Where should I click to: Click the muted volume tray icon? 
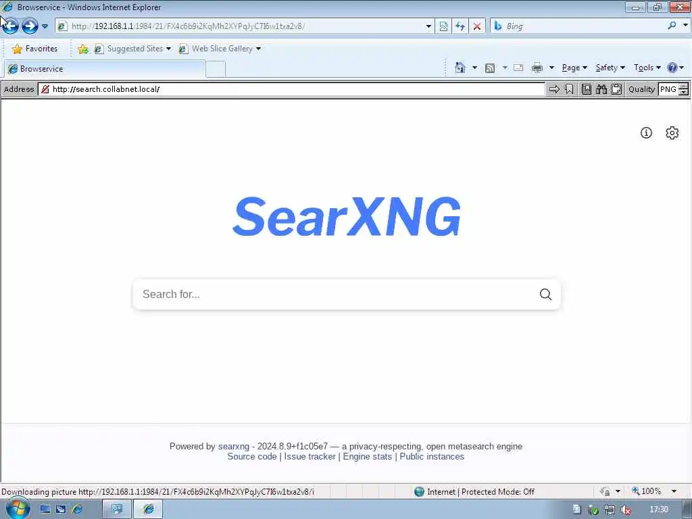click(625, 510)
